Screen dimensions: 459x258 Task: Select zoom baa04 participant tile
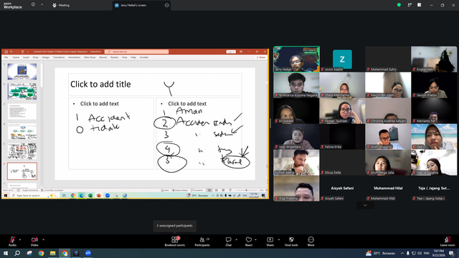coord(342,59)
